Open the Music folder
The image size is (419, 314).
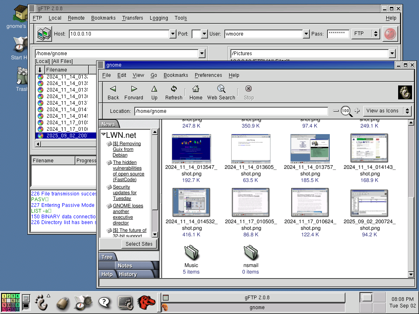[x=191, y=254]
